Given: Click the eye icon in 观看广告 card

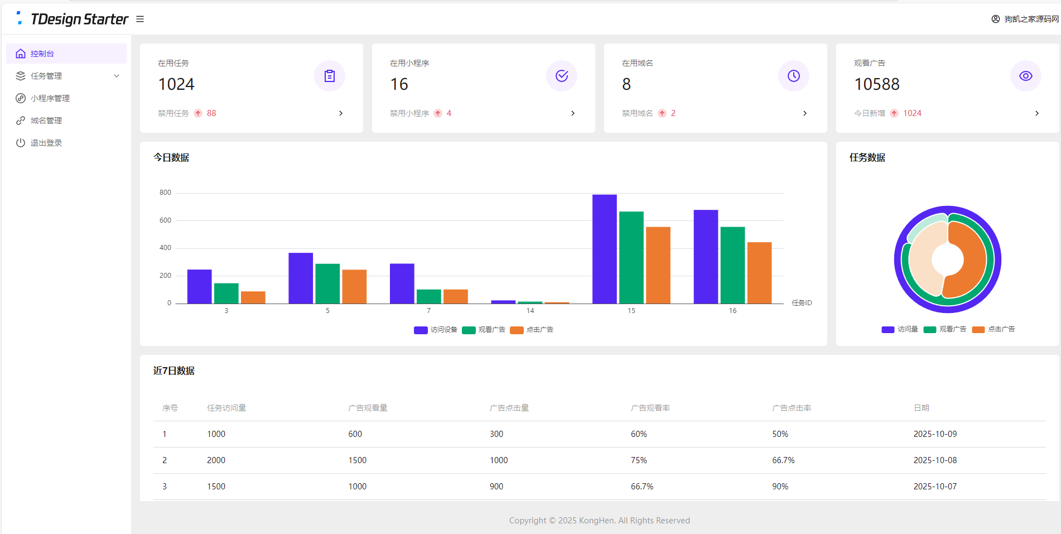Looking at the screenshot, I should tap(1026, 76).
